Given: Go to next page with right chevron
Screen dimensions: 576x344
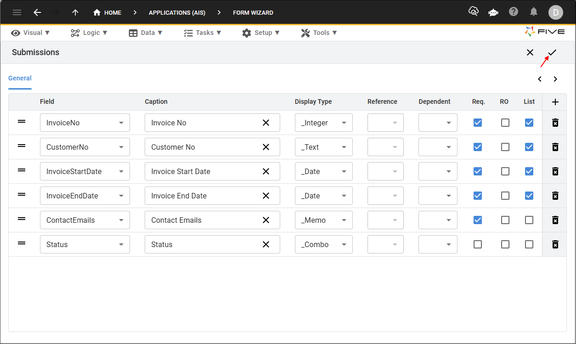Looking at the screenshot, I should point(555,79).
